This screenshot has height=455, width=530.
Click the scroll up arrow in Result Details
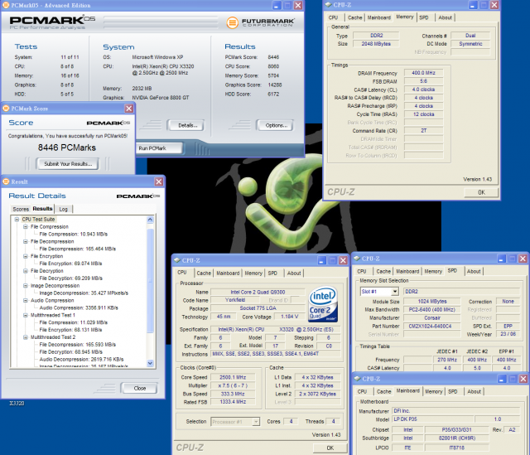tap(151, 220)
